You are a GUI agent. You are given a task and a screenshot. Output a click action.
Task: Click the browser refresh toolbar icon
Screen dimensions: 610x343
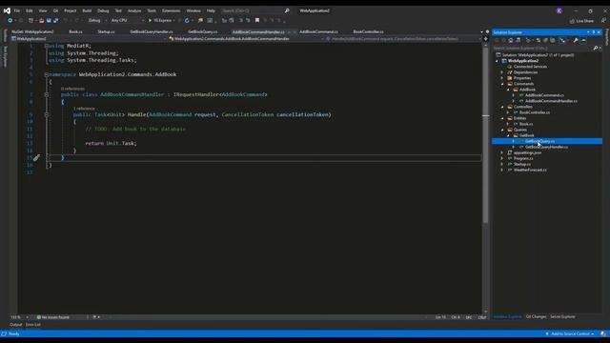(x=187, y=20)
